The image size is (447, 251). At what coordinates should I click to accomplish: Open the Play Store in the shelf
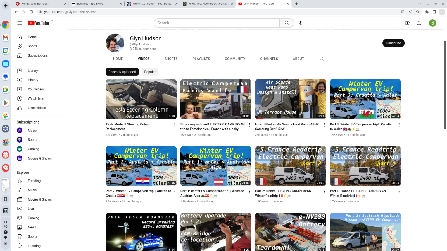(6, 103)
